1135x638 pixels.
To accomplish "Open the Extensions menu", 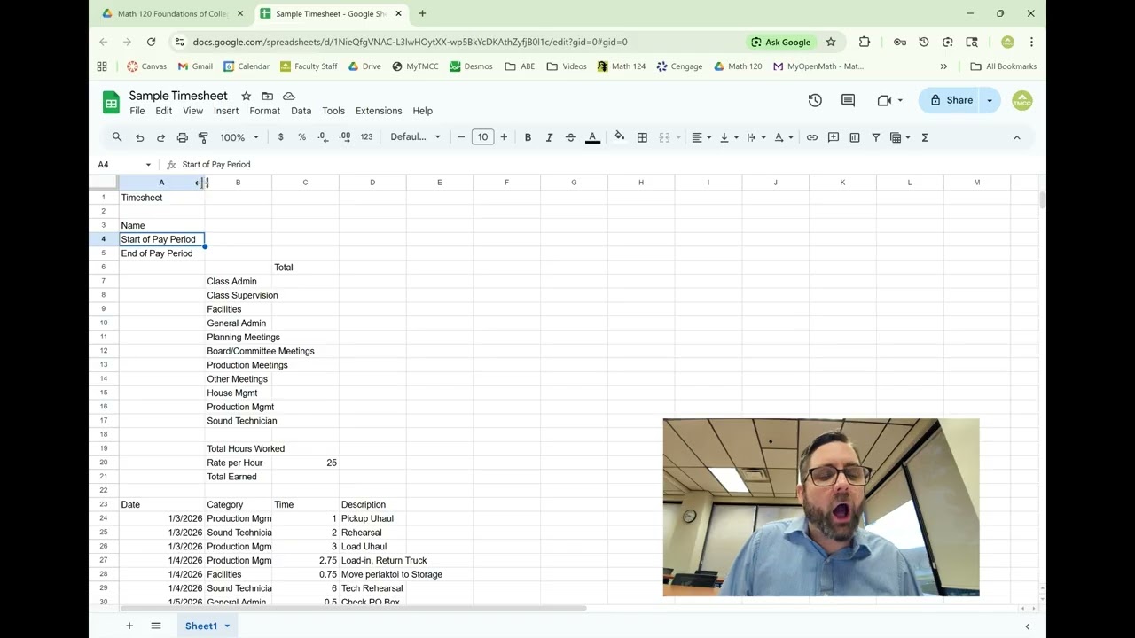I will coord(379,111).
